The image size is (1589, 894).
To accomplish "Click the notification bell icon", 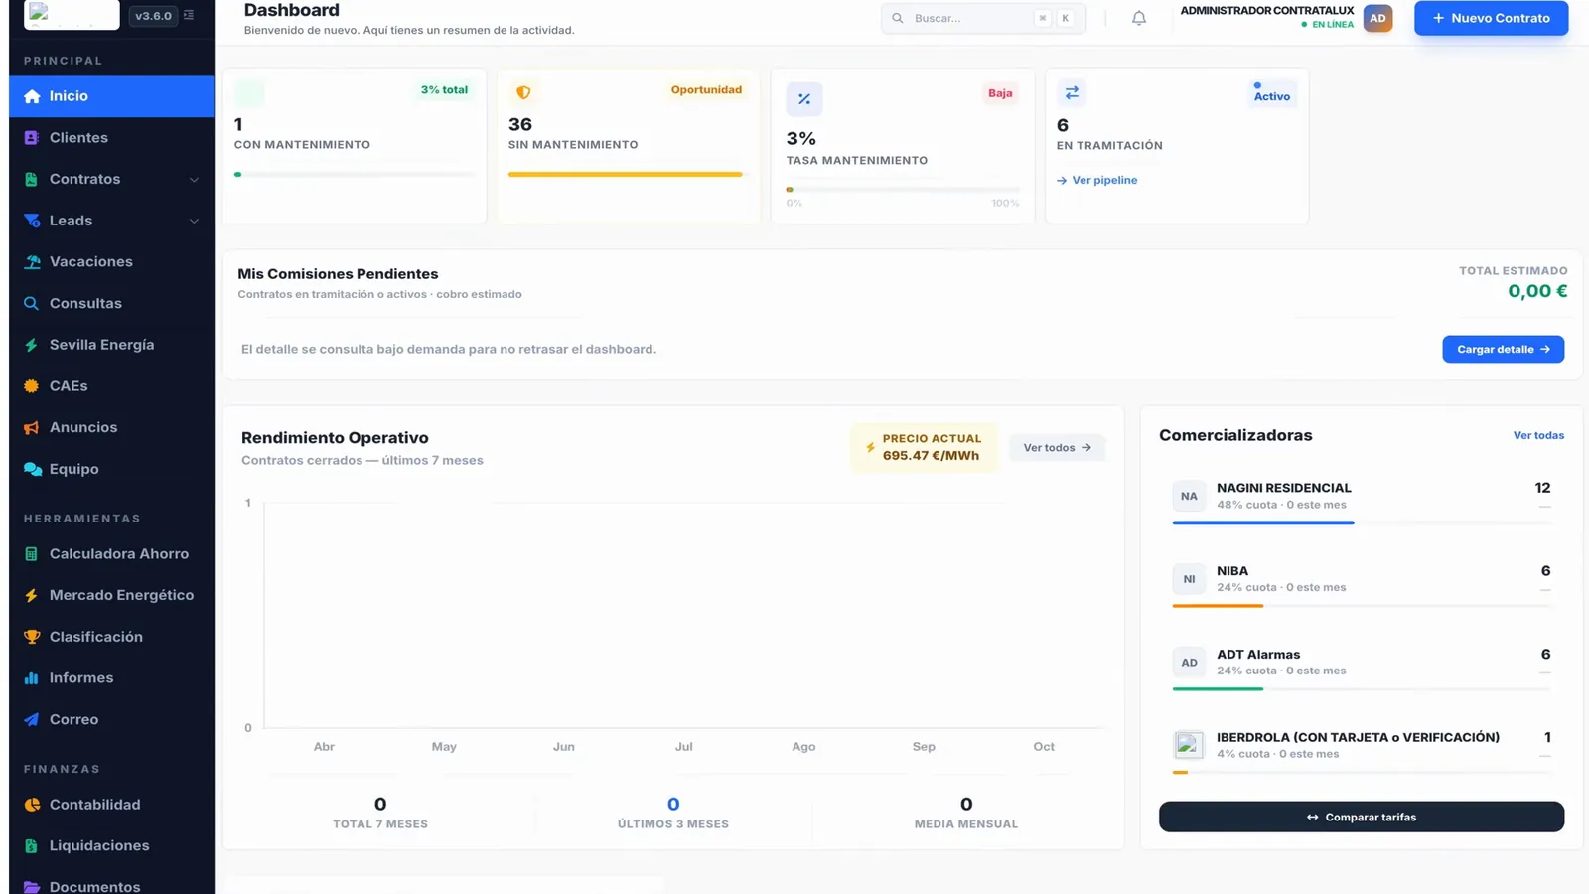I will click(1139, 18).
